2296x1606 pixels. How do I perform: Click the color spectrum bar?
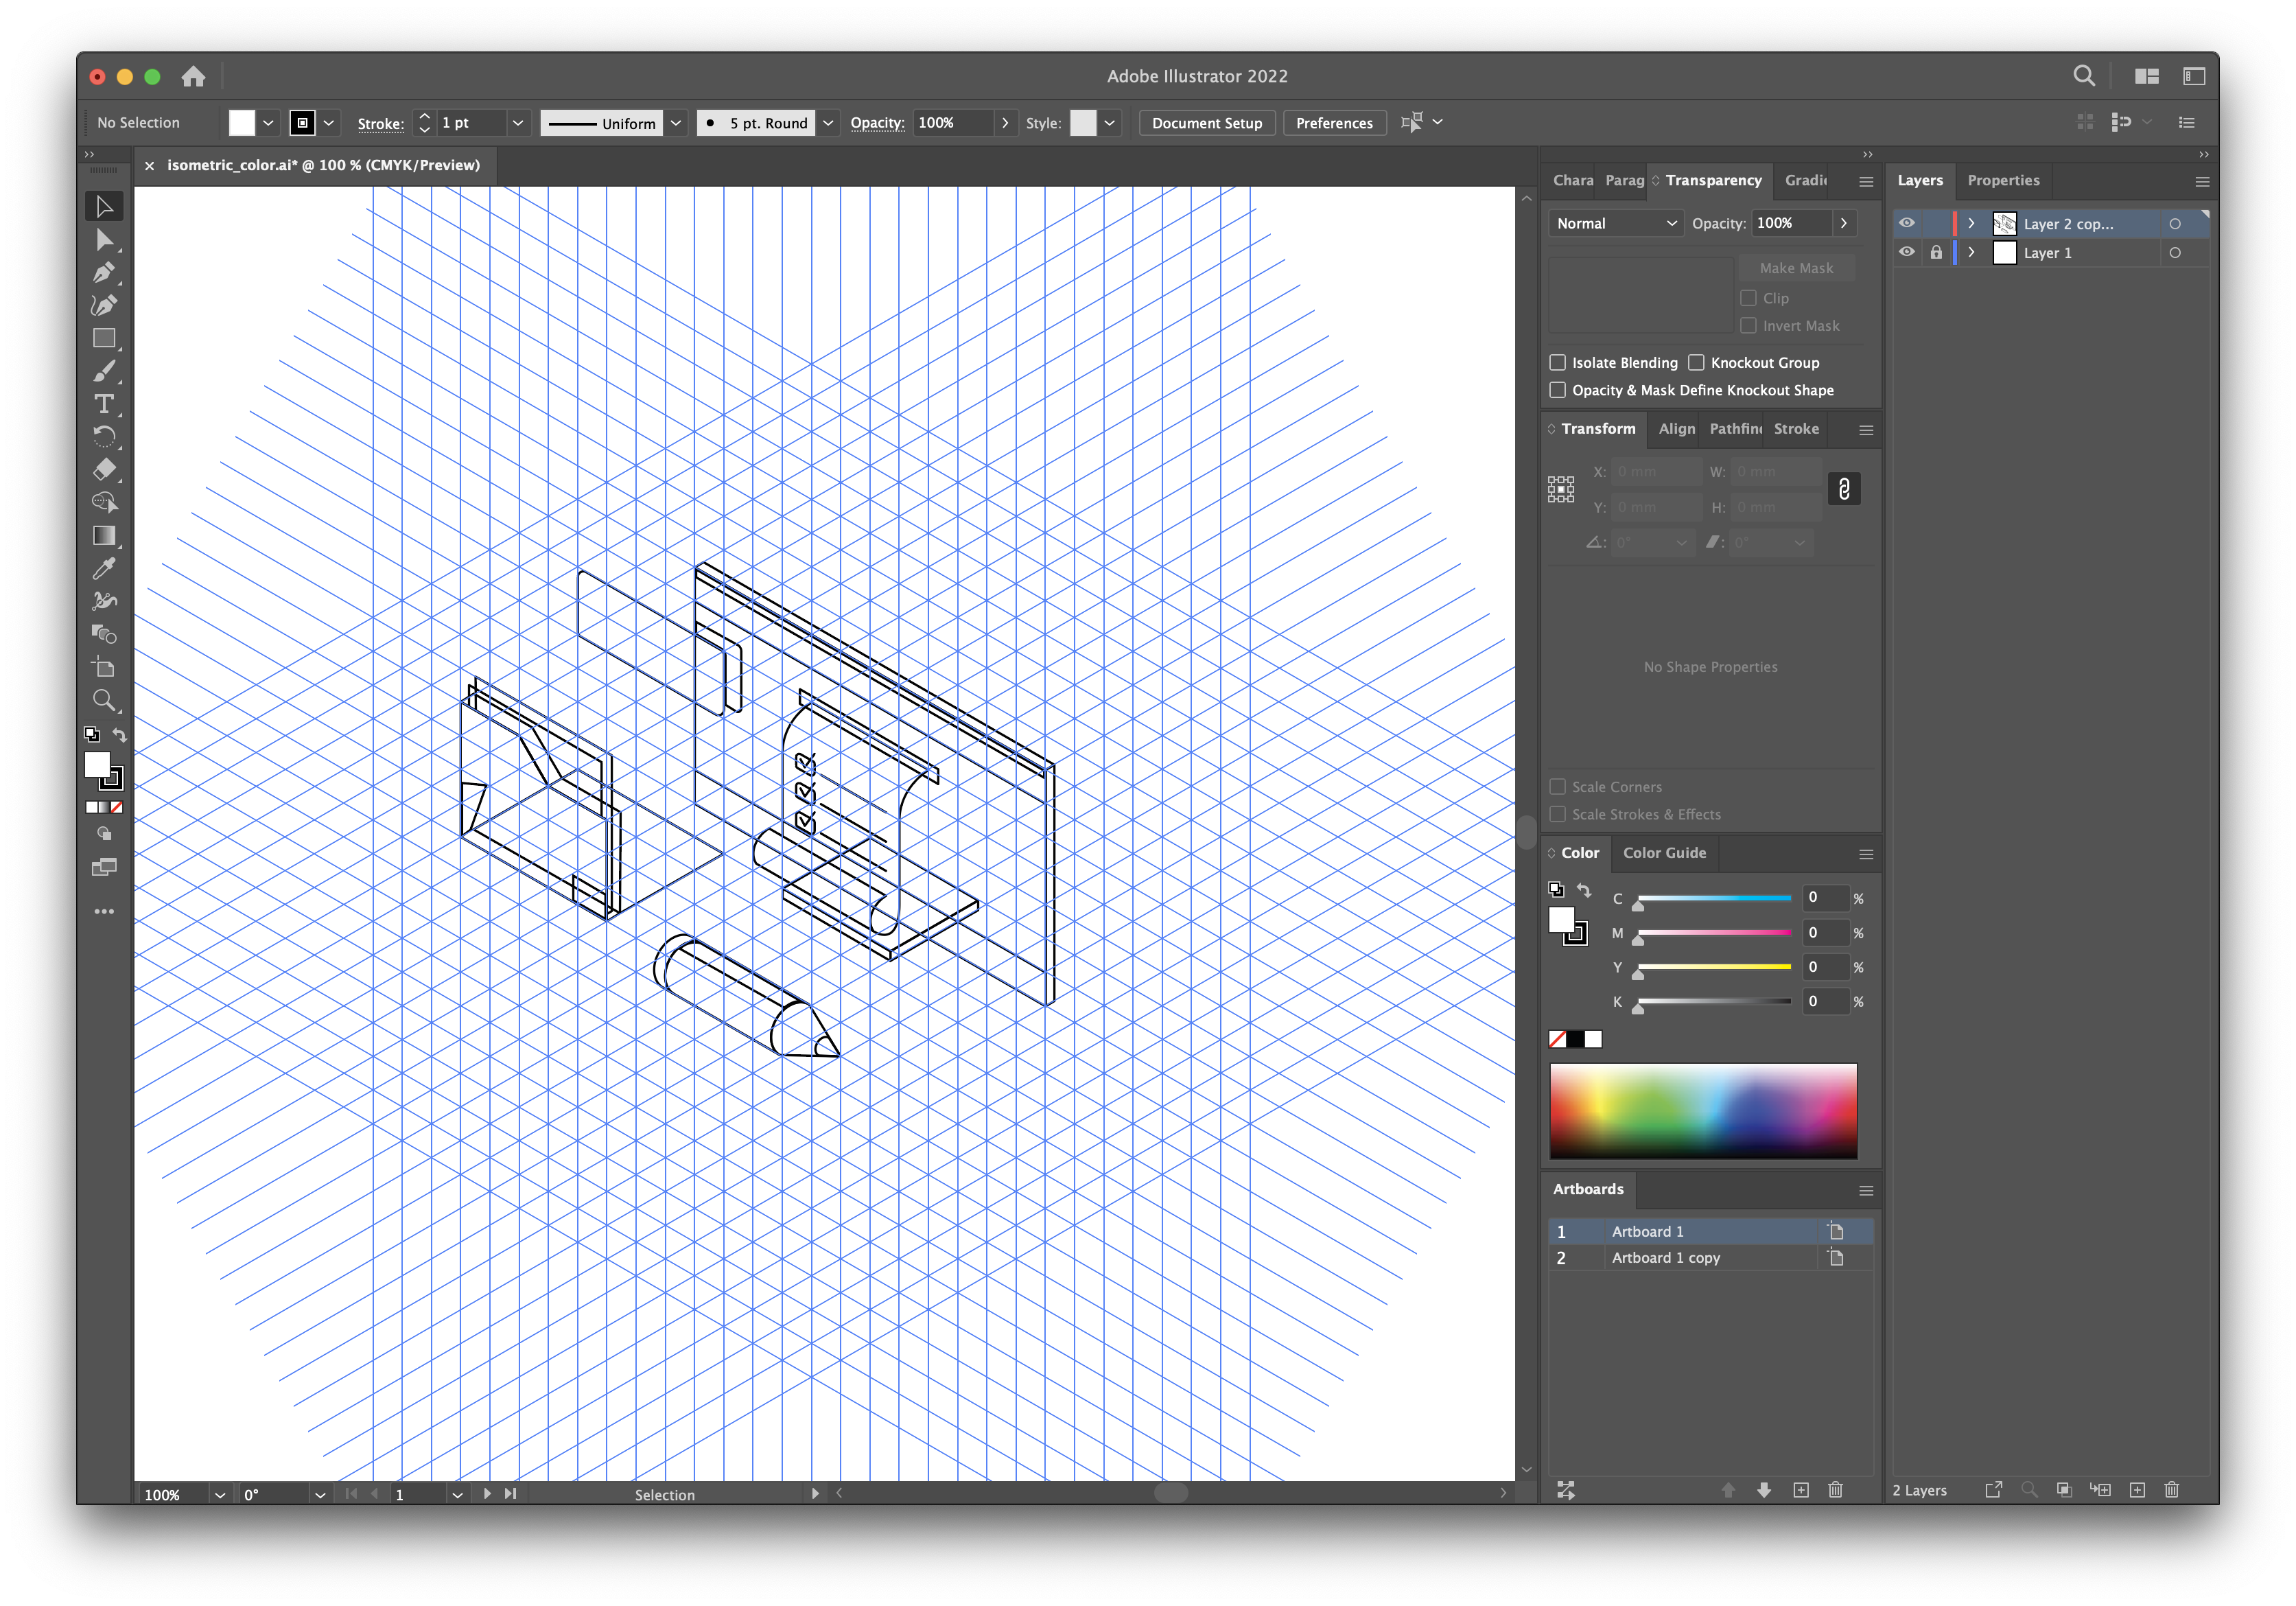point(1702,1110)
